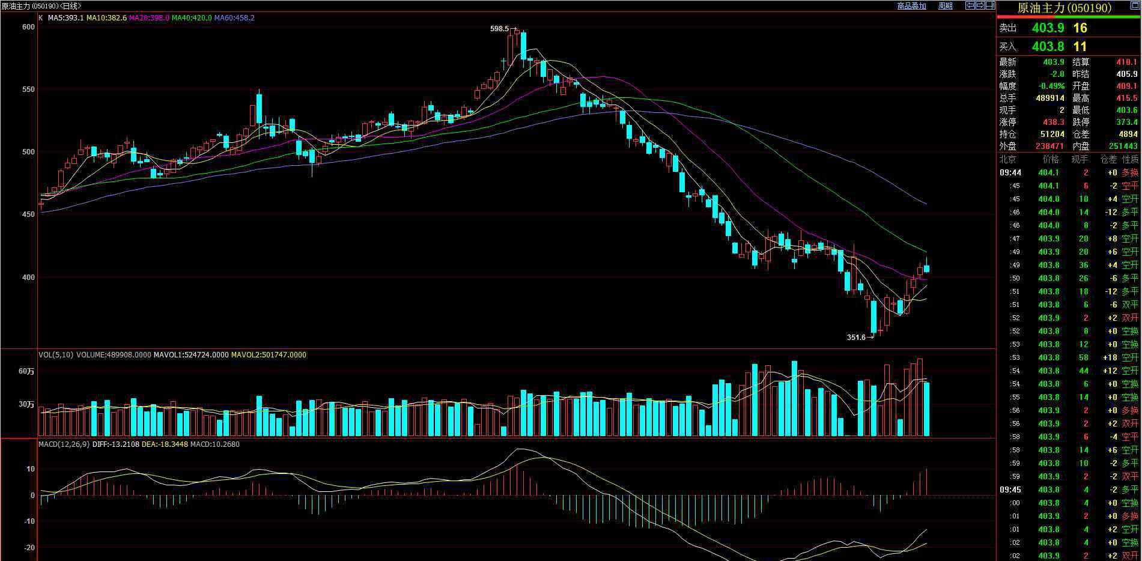
Task: Click the 北京 time column header
Action: pyautogui.click(x=1007, y=160)
